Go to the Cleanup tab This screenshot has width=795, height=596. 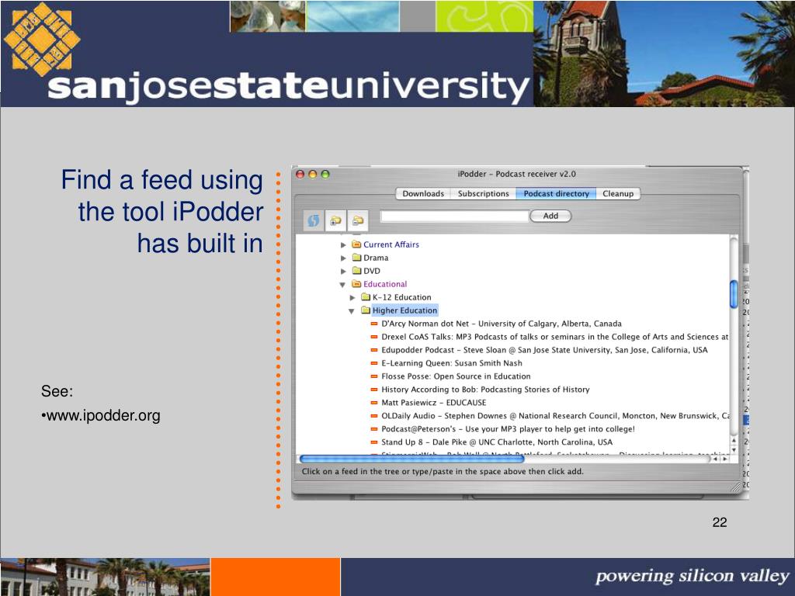(618, 193)
